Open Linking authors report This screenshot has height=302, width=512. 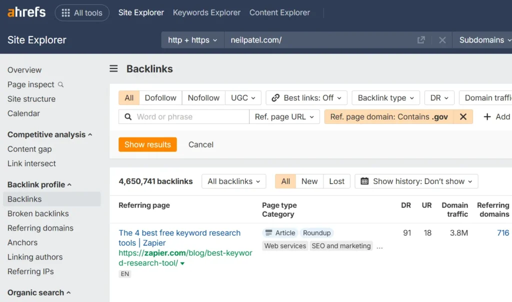tap(35, 257)
